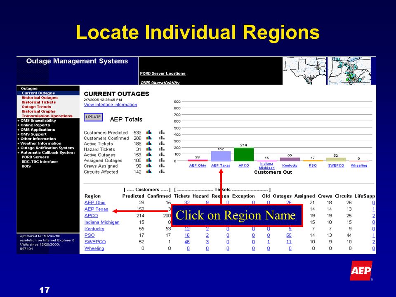Image resolution: width=396 pixels, height=297 pixels.
Task: Open PORD Server Locations link
Action: pyautogui.click(x=163, y=73)
